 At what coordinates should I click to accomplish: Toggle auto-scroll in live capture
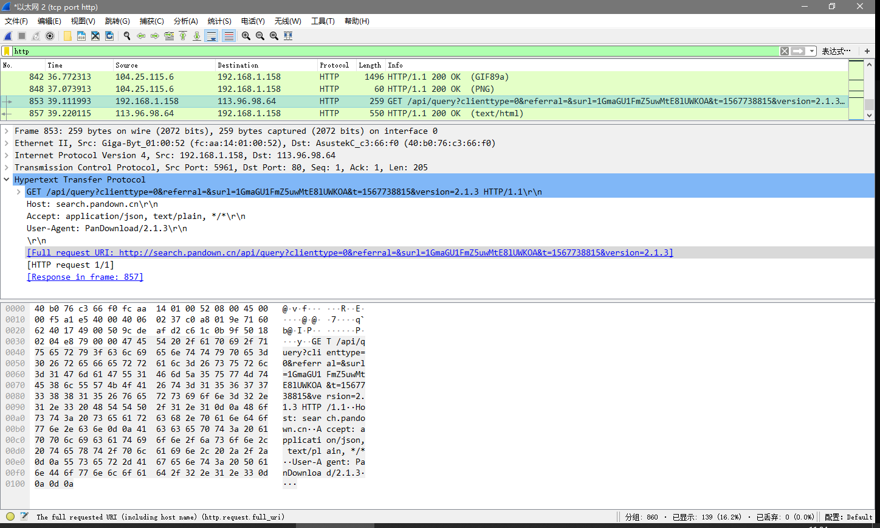[211, 35]
